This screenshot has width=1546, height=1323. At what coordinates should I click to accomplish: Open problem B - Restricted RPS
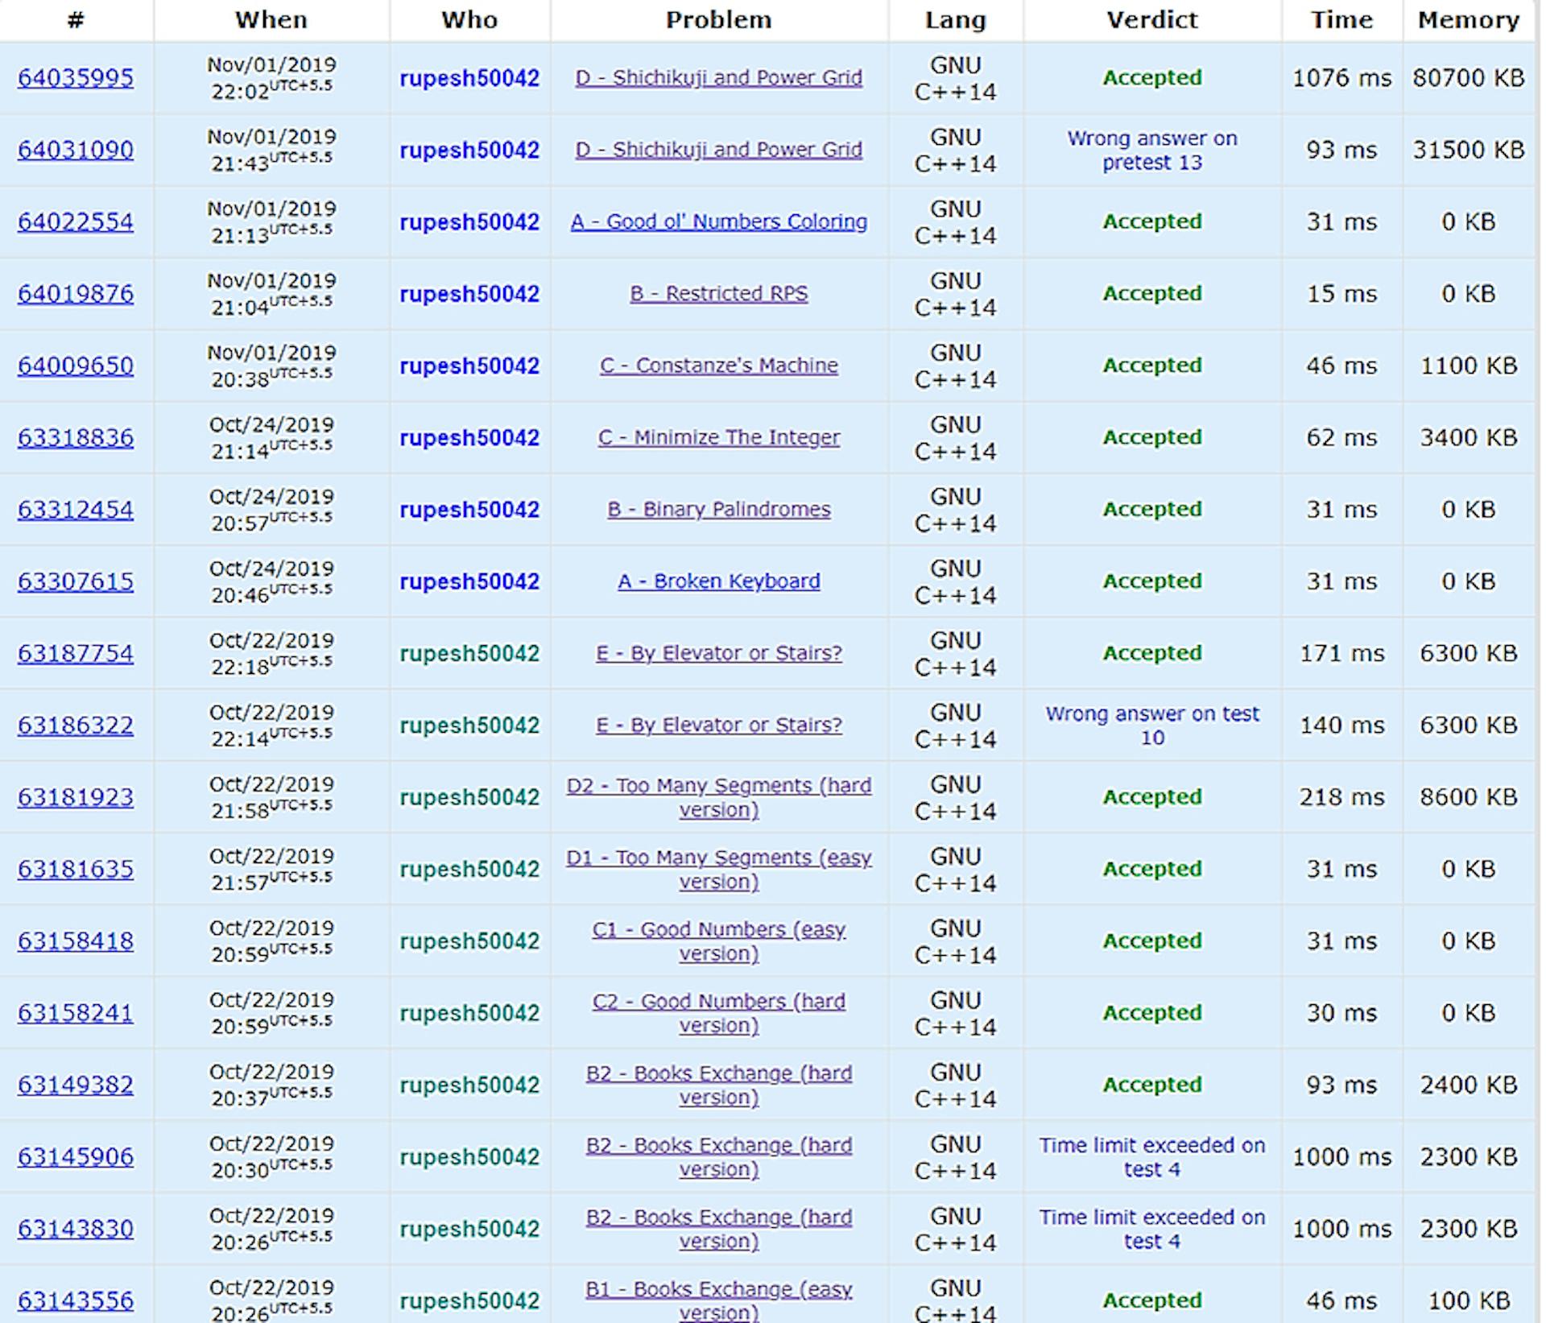[719, 293]
